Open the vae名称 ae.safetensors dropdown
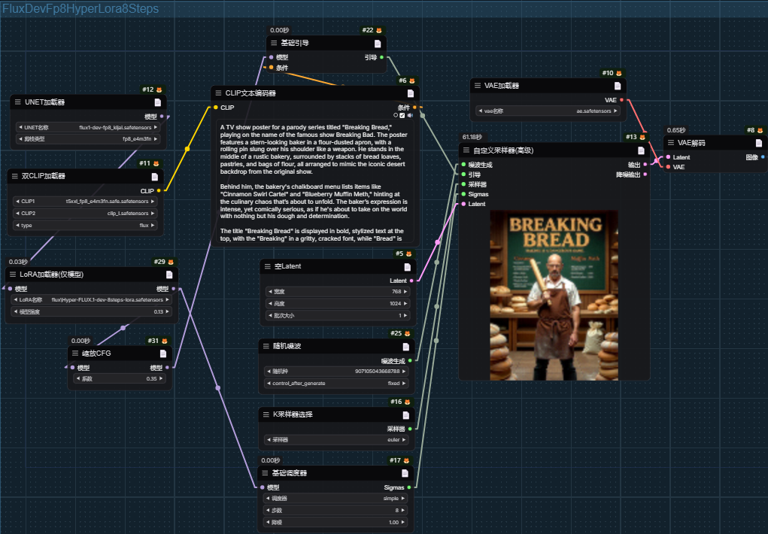This screenshot has height=534, width=768. pos(548,111)
